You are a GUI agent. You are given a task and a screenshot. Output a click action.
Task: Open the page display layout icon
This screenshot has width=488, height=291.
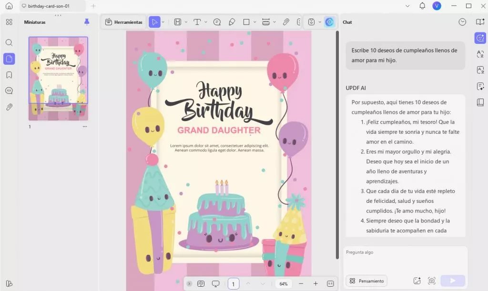point(201,283)
